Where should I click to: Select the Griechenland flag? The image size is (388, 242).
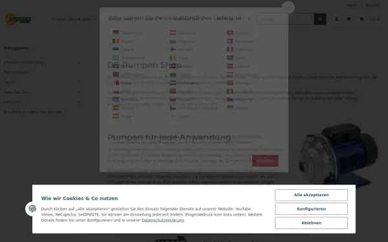116,57
